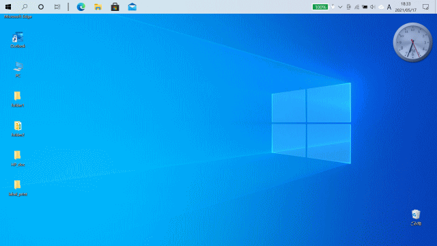Viewport: 437px width, 246px height.
Task: Open the Wi-Fi network tray icon
Action: click(x=356, y=7)
